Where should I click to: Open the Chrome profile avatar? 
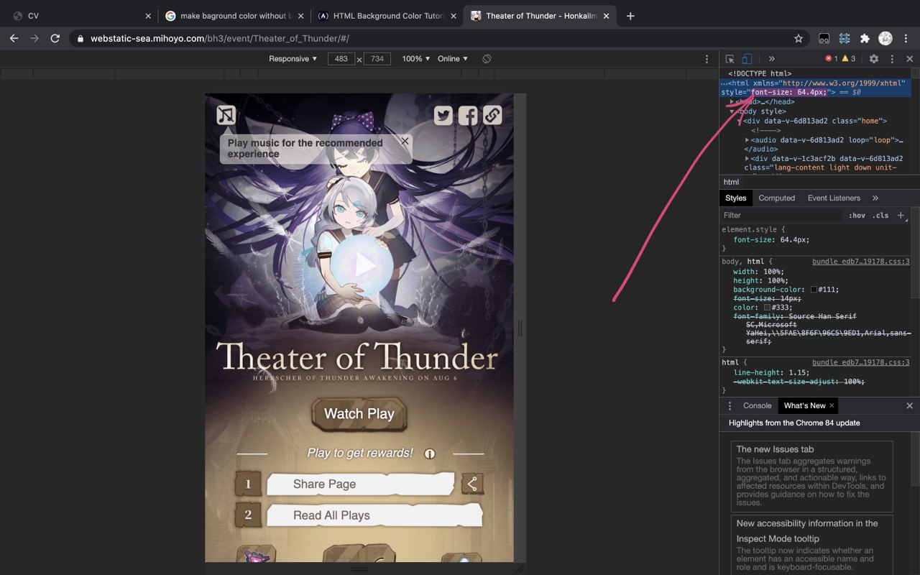point(885,38)
